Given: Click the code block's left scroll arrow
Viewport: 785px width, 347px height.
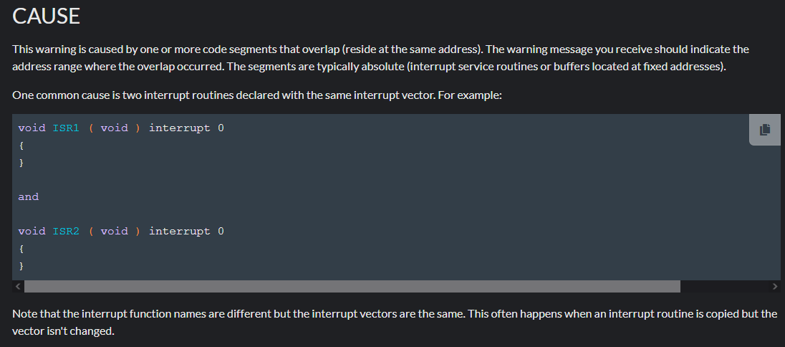Looking at the screenshot, I should click(18, 286).
